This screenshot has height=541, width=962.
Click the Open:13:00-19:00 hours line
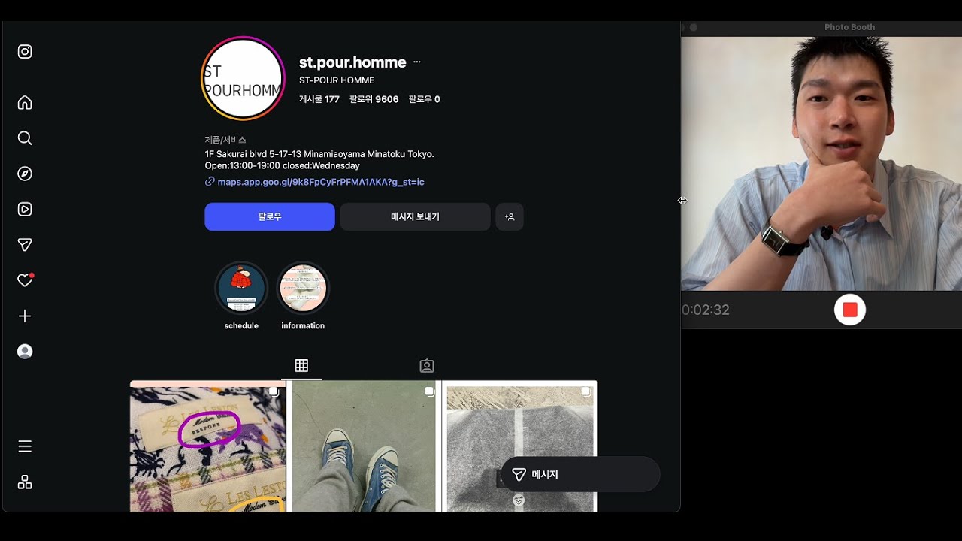[x=283, y=165]
